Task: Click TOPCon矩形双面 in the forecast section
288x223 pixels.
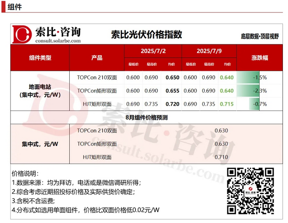Action: click(97, 144)
